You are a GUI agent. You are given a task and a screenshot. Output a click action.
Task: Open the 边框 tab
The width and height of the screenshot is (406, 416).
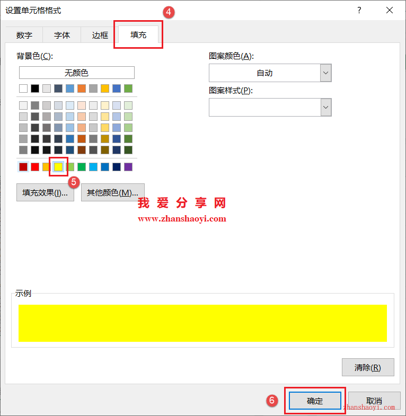click(x=100, y=35)
